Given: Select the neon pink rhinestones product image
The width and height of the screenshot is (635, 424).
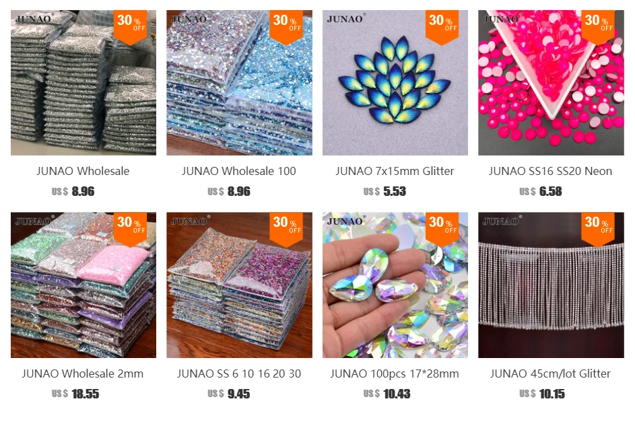Looking at the screenshot, I should click(x=551, y=83).
